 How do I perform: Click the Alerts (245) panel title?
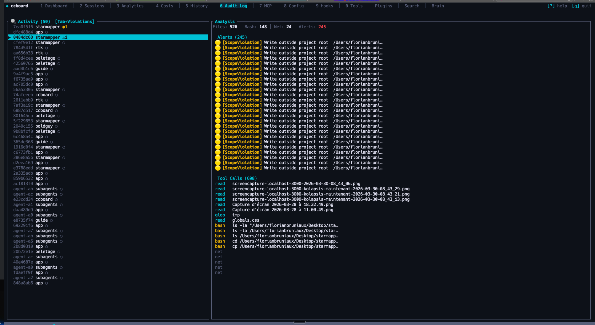[x=232, y=37]
